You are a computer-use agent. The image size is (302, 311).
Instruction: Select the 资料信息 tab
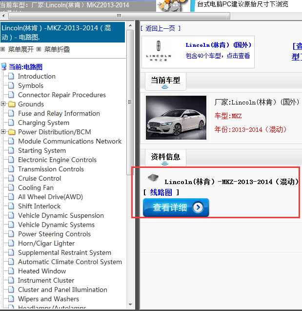(165, 158)
